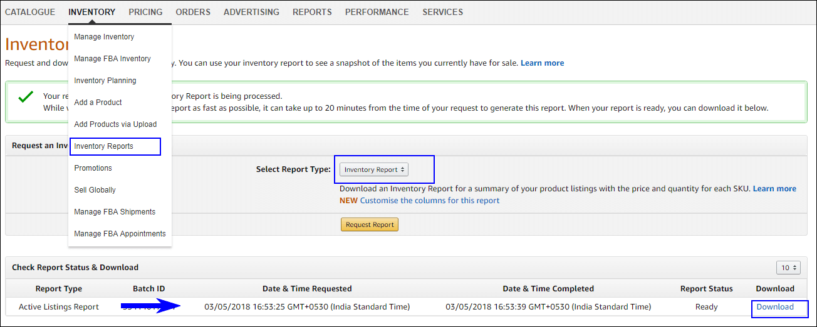Screen dimensions: 817x327
Task: Choose Manage FBA Inventory menu entry
Action: (112, 59)
